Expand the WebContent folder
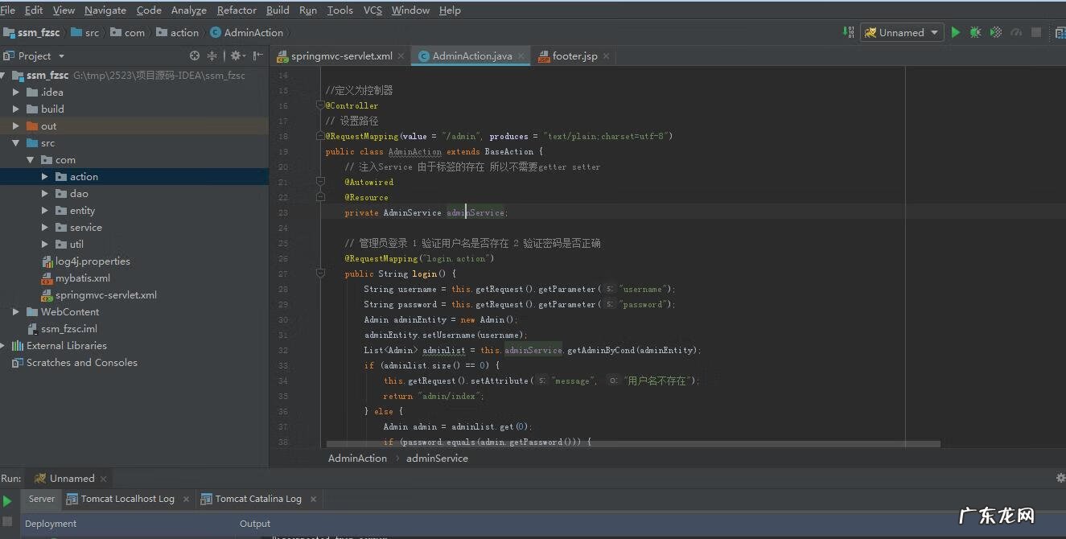 16,312
